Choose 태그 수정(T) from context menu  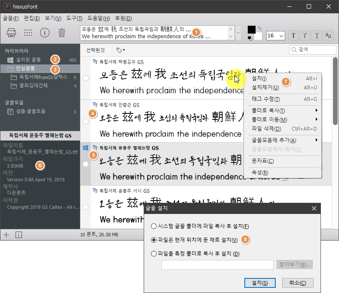point(283,99)
